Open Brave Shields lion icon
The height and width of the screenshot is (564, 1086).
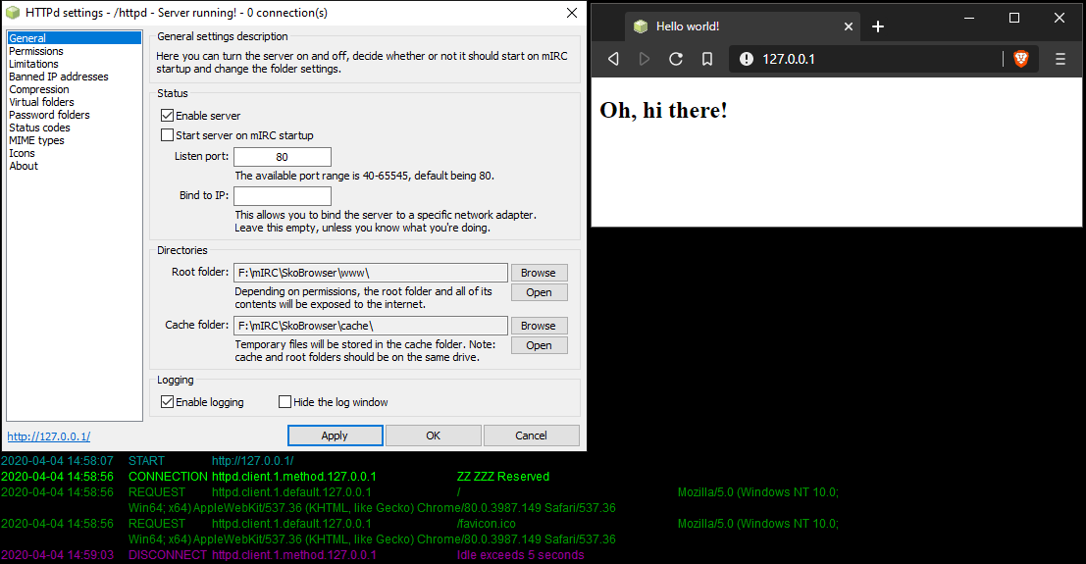[1021, 59]
